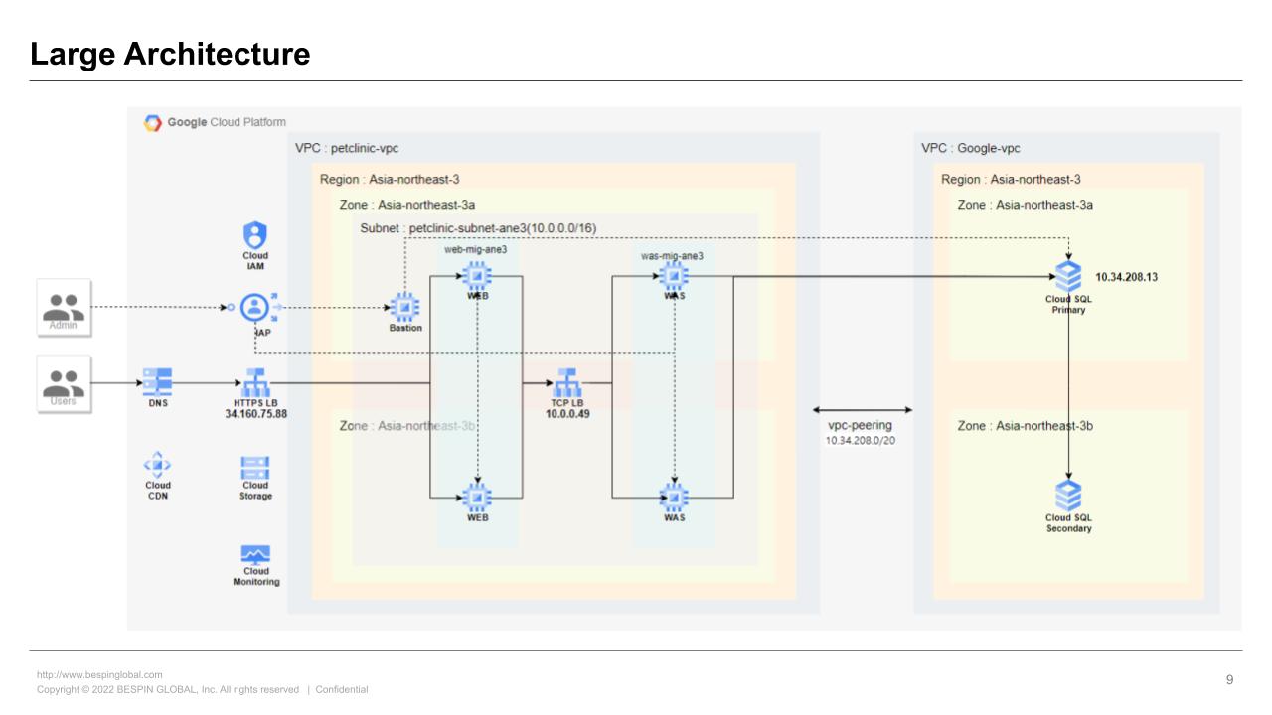
Task: Click the WEB server icon in web-mig-ane3
Action: point(477,276)
